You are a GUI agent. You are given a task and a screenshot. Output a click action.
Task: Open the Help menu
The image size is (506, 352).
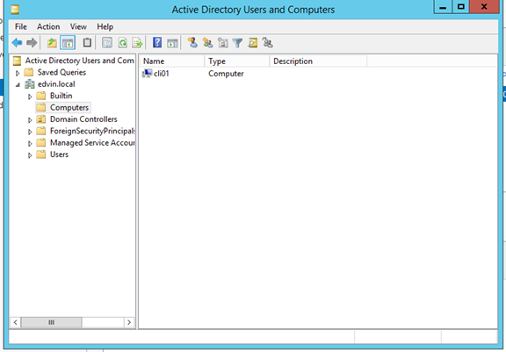105,26
